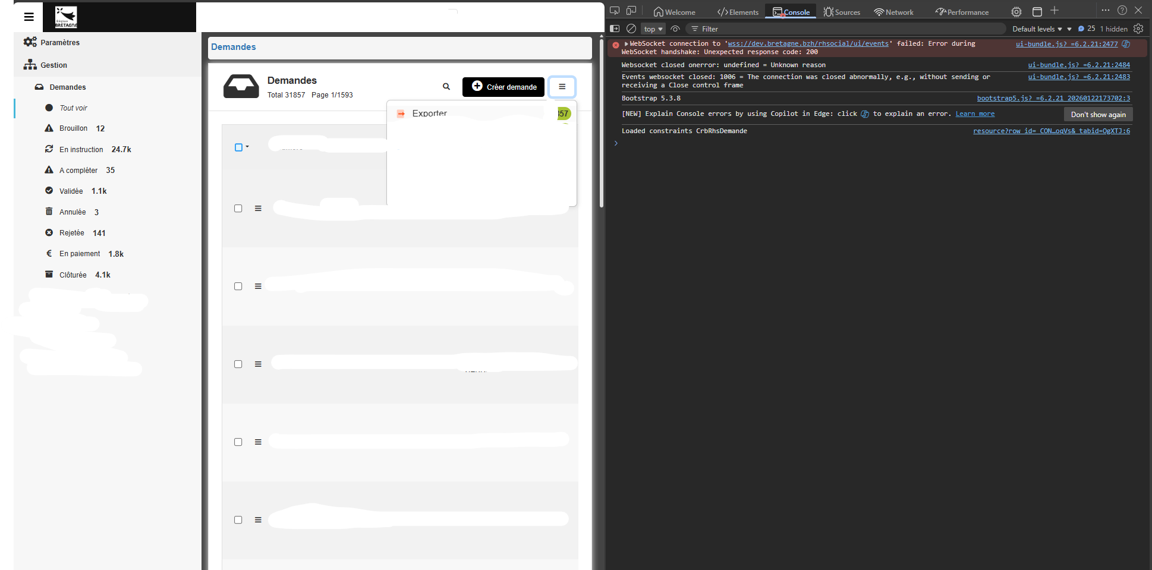The height and width of the screenshot is (570, 1152).
Task: Click the DevTools inspect element icon
Action: pyautogui.click(x=615, y=11)
